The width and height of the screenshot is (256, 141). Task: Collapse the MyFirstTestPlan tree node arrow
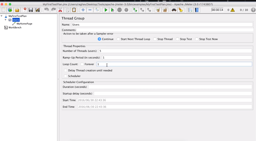(2, 16)
